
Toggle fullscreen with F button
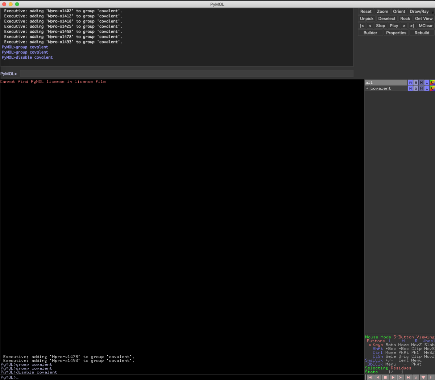tap(431, 377)
